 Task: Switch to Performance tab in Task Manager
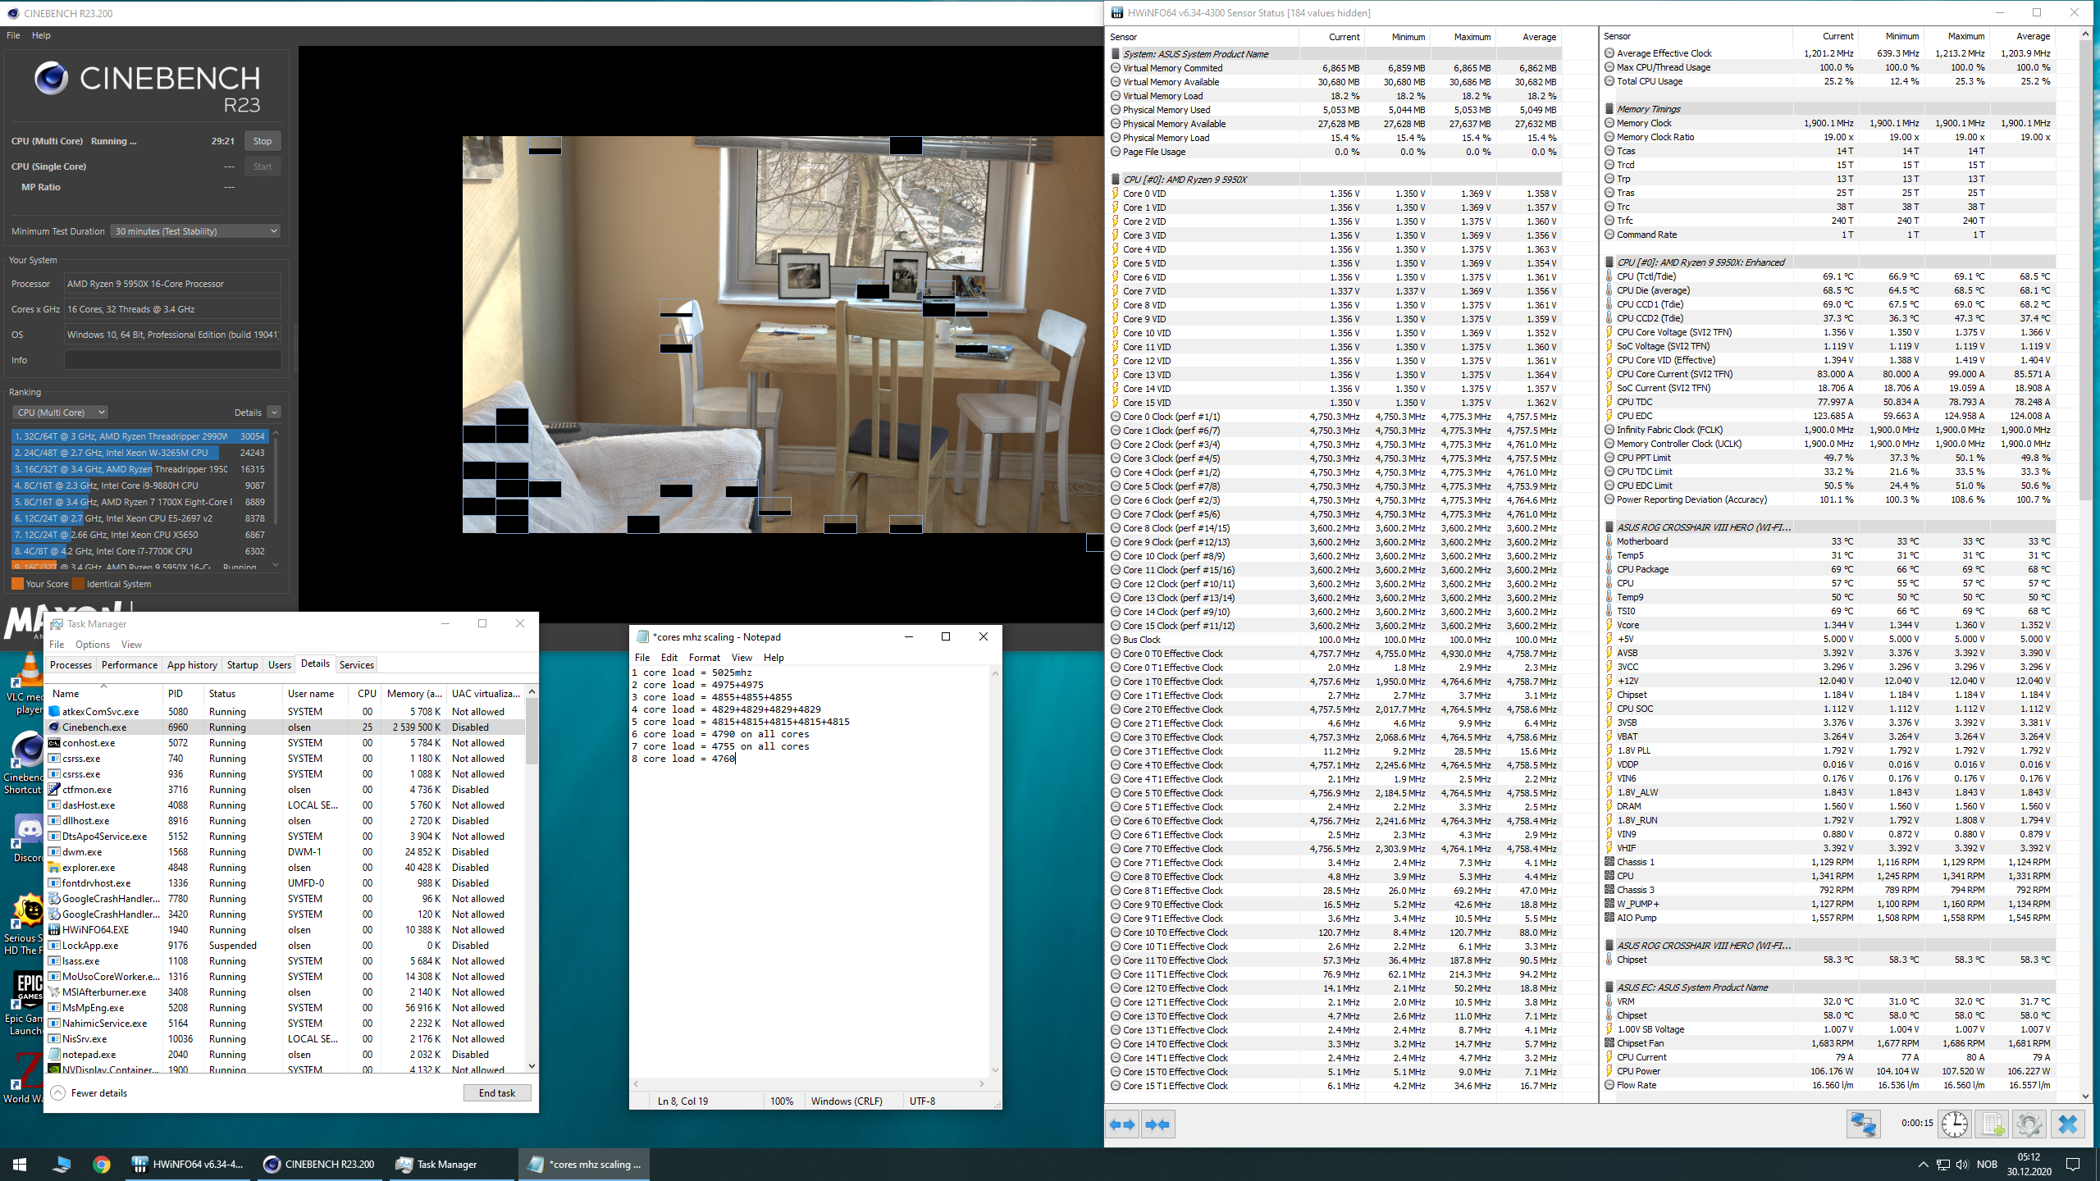click(x=129, y=664)
